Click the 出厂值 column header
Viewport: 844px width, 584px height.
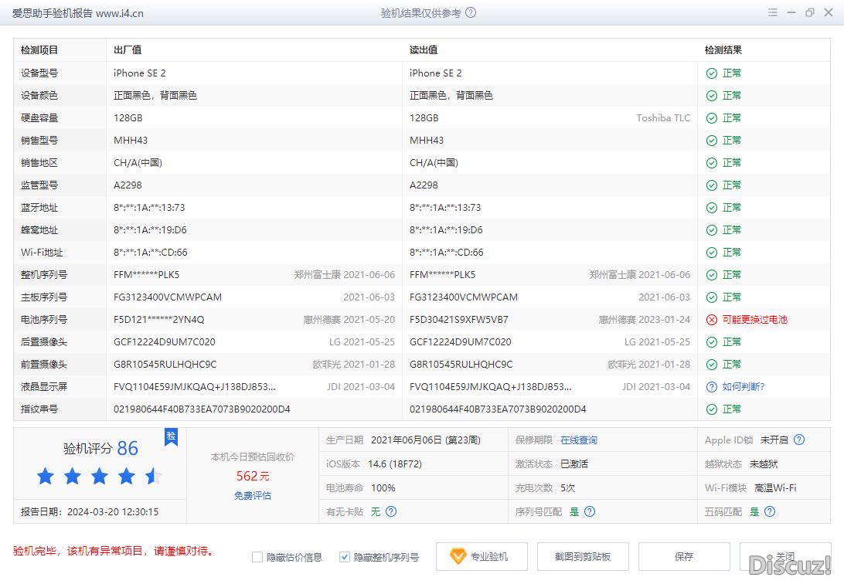pyautogui.click(x=128, y=50)
